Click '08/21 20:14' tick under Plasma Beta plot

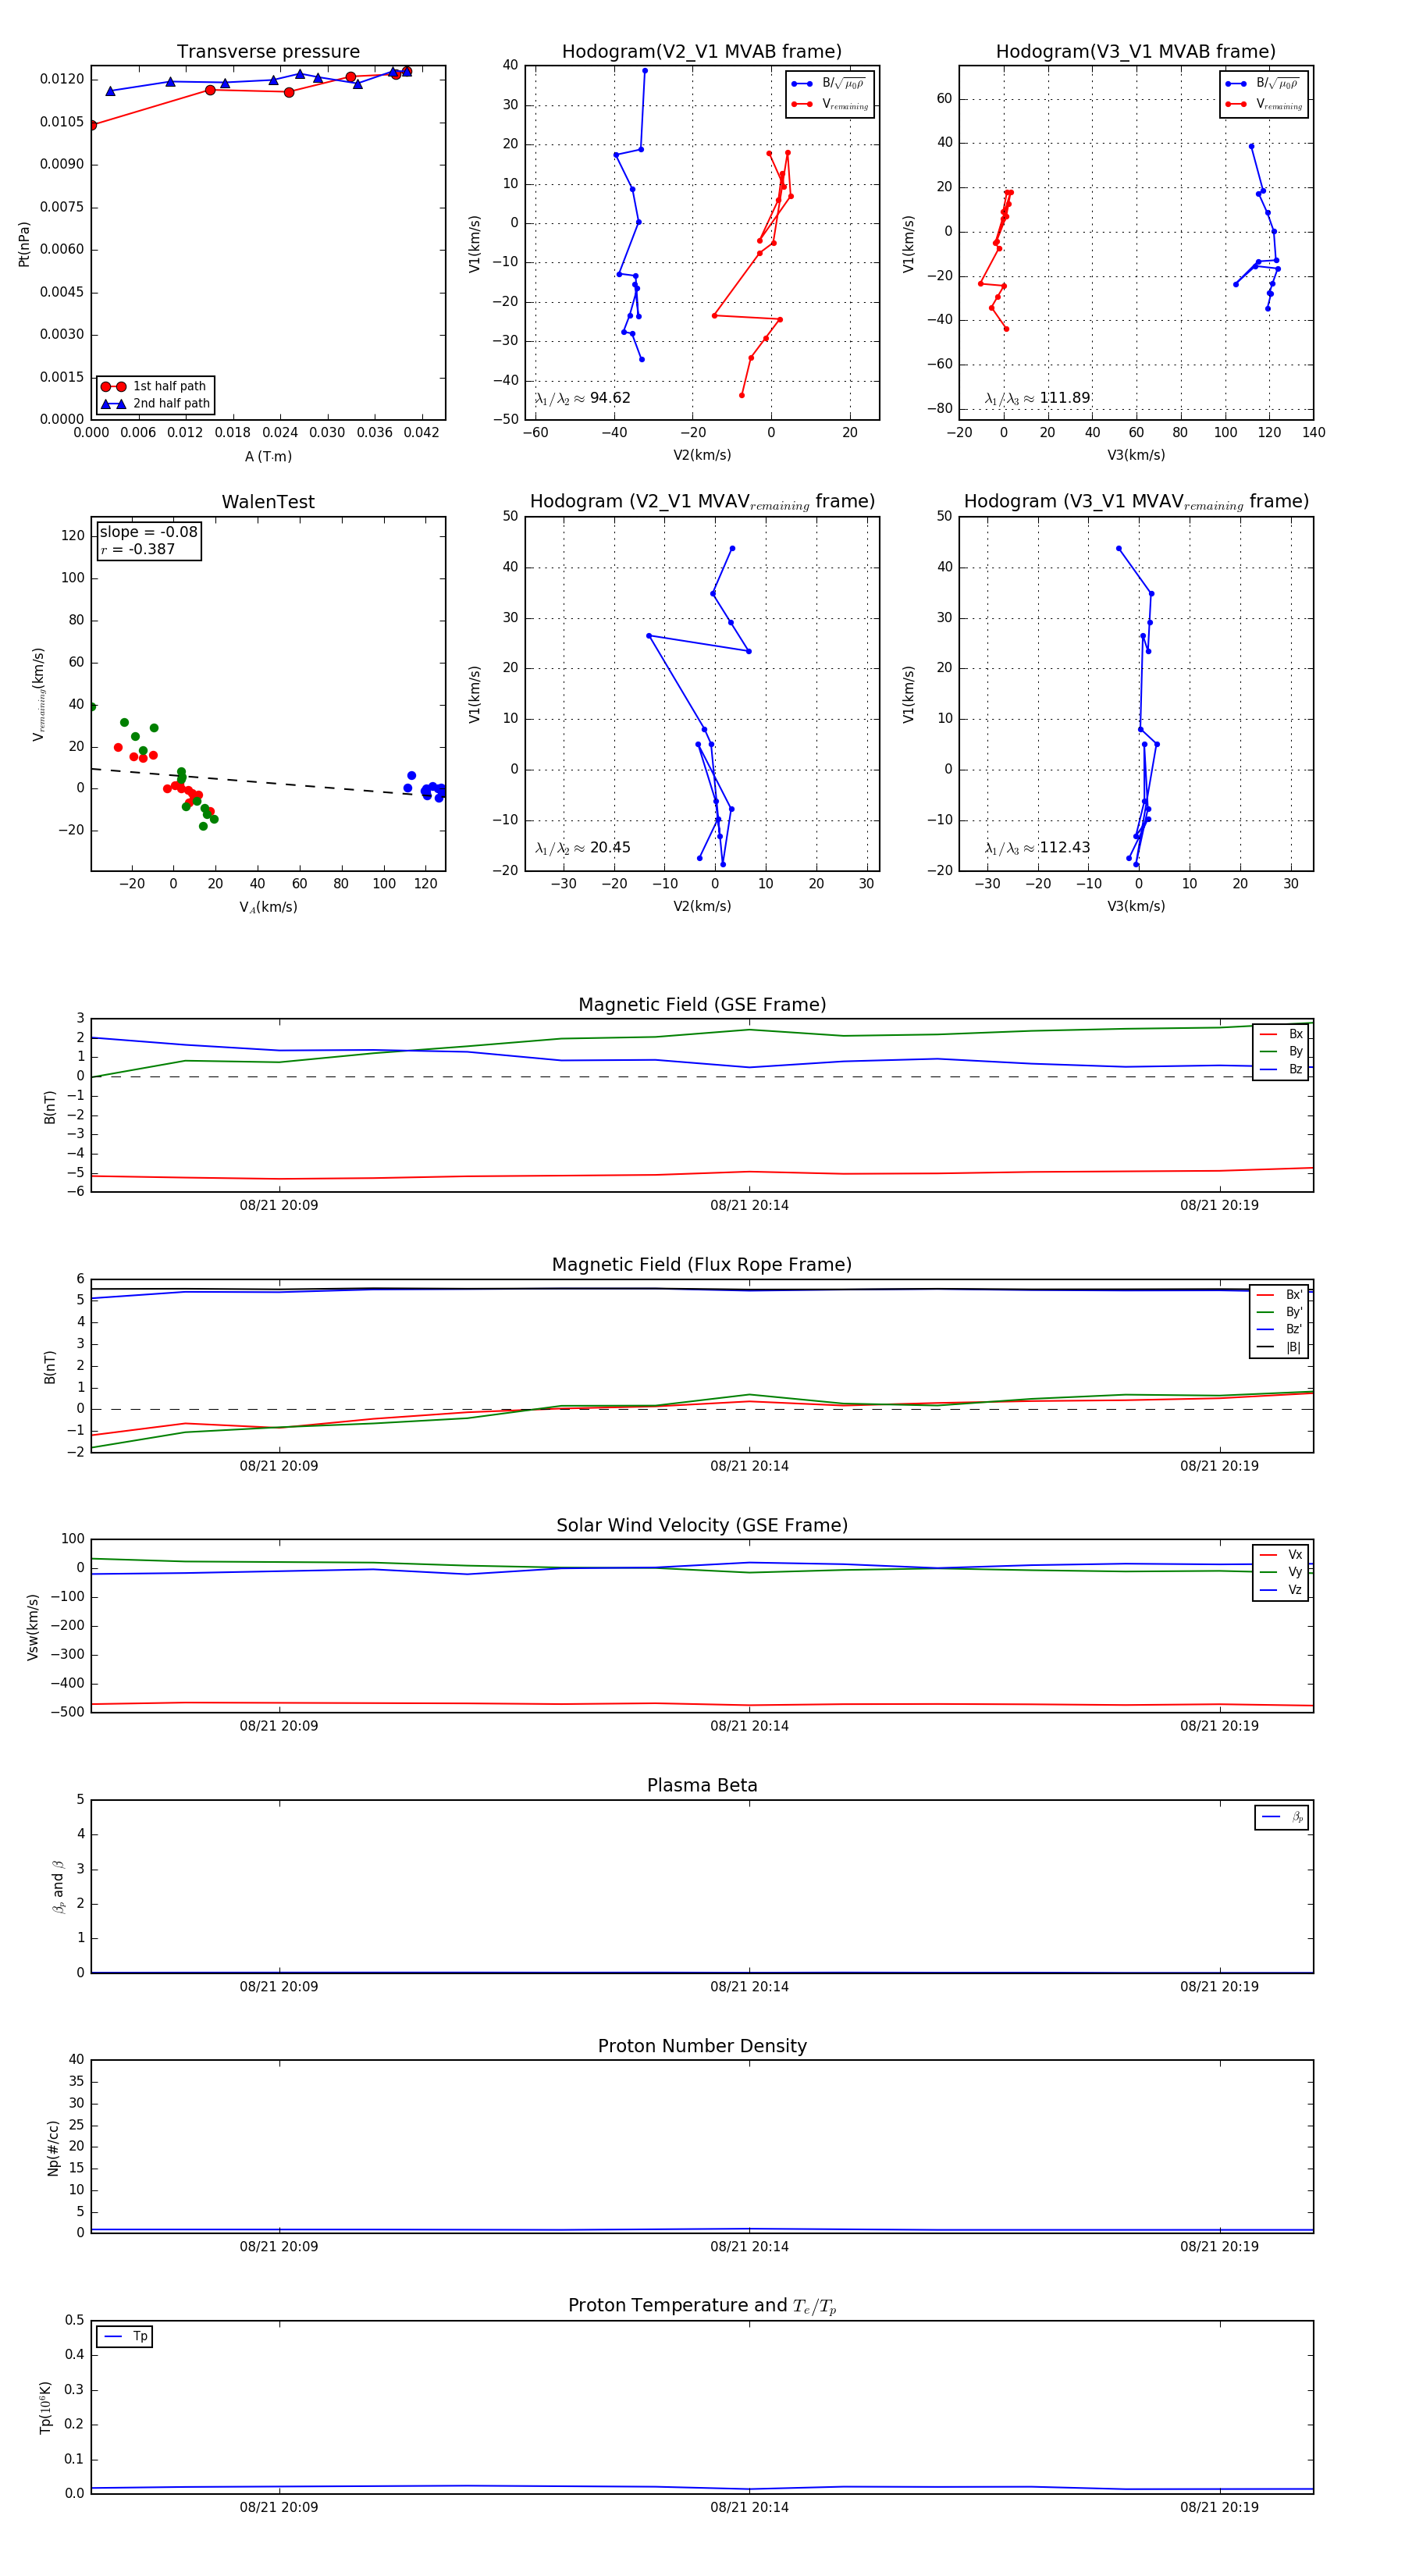(749, 1987)
